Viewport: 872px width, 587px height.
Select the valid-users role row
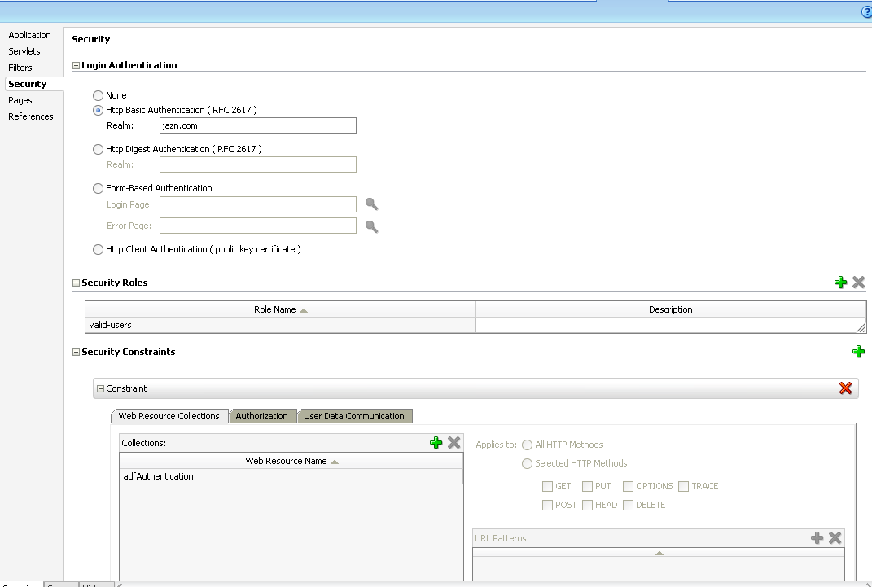pos(280,325)
